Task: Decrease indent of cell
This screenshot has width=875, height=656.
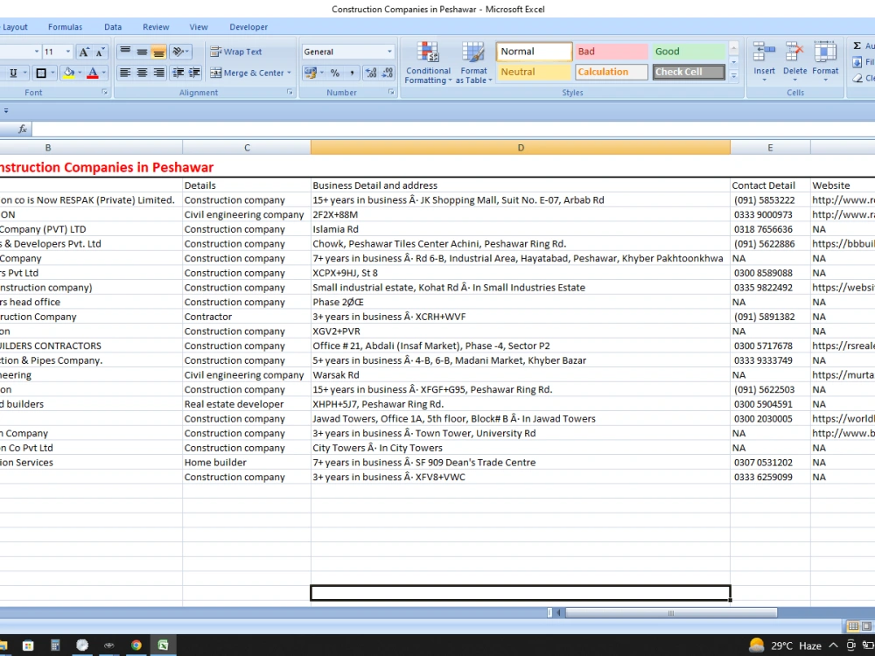Action: click(x=178, y=73)
